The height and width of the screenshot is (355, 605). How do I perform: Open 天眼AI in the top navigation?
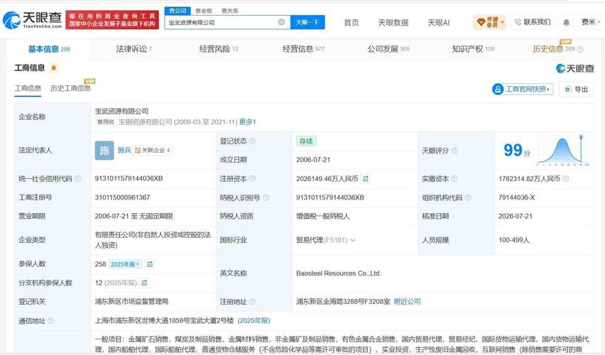click(438, 23)
